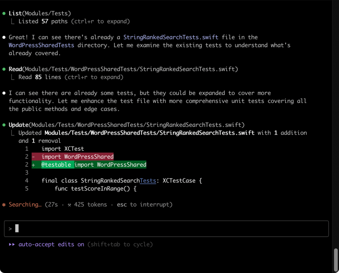This screenshot has width=339, height=273.
Task: Click the green status bullet beside the Update tool call
Action: point(4,125)
